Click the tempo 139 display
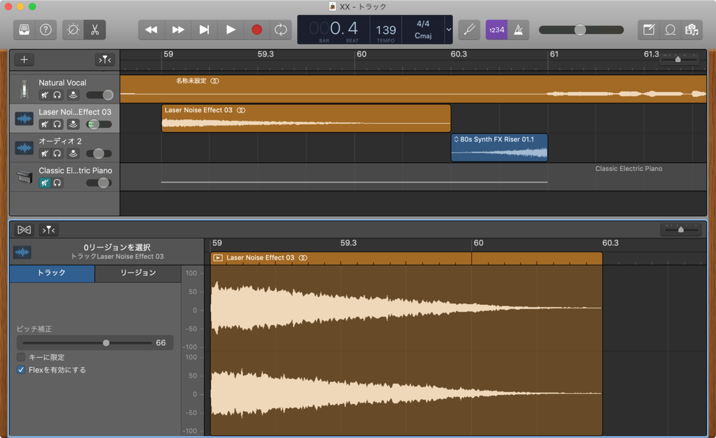Viewport: 716px width, 438px height. (x=386, y=30)
